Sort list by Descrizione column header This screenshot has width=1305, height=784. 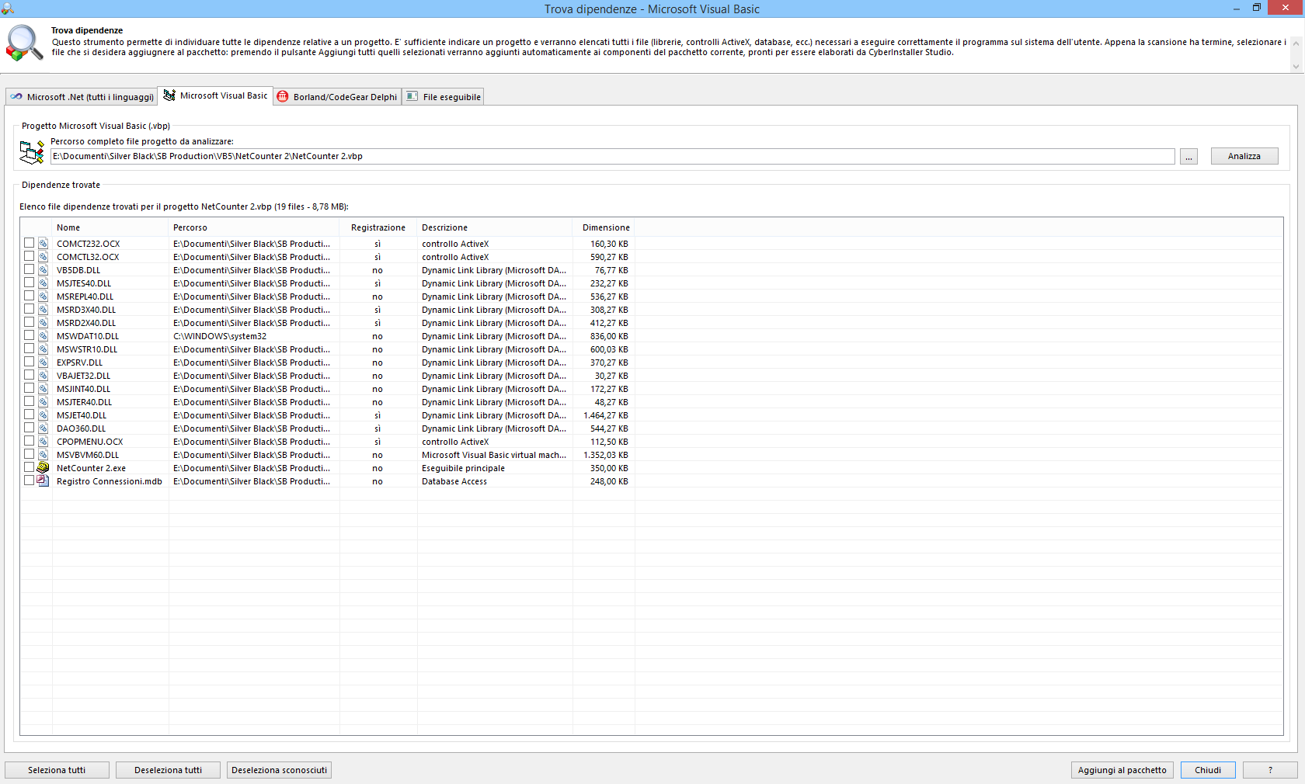tap(495, 227)
